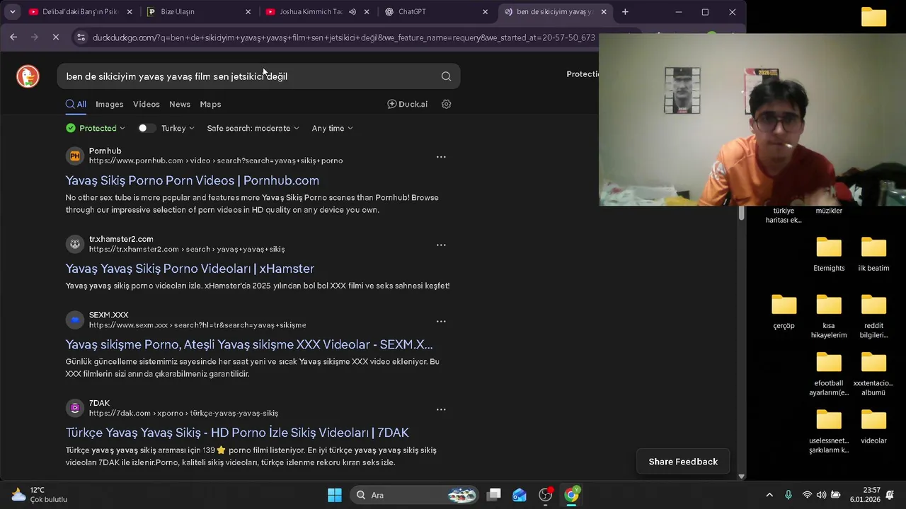
Task: Select the çerçöp desktop folder
Action: (784, 312)
